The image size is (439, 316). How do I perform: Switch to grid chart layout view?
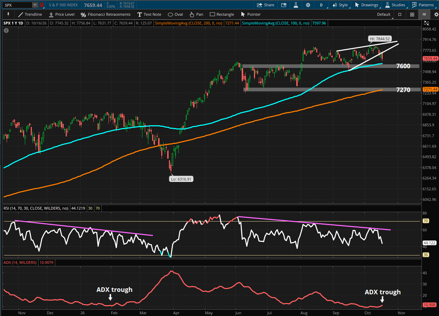click(x=412, y=14)
